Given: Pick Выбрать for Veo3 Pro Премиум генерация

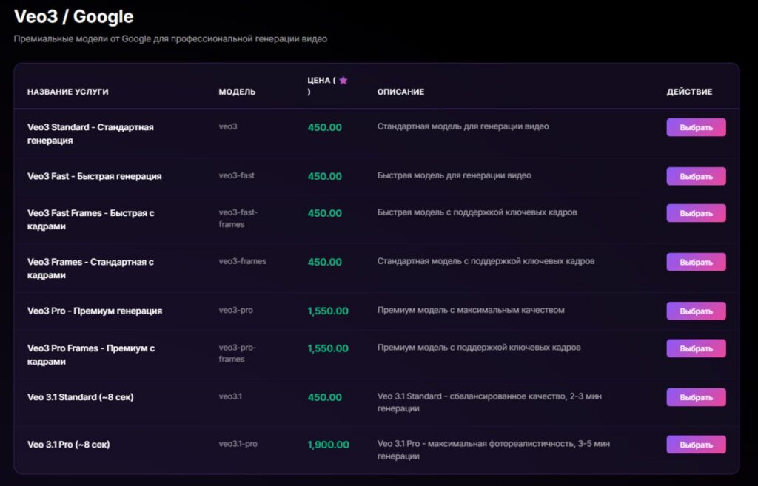Looking at the screenshot, I should (x=696, y=311).
